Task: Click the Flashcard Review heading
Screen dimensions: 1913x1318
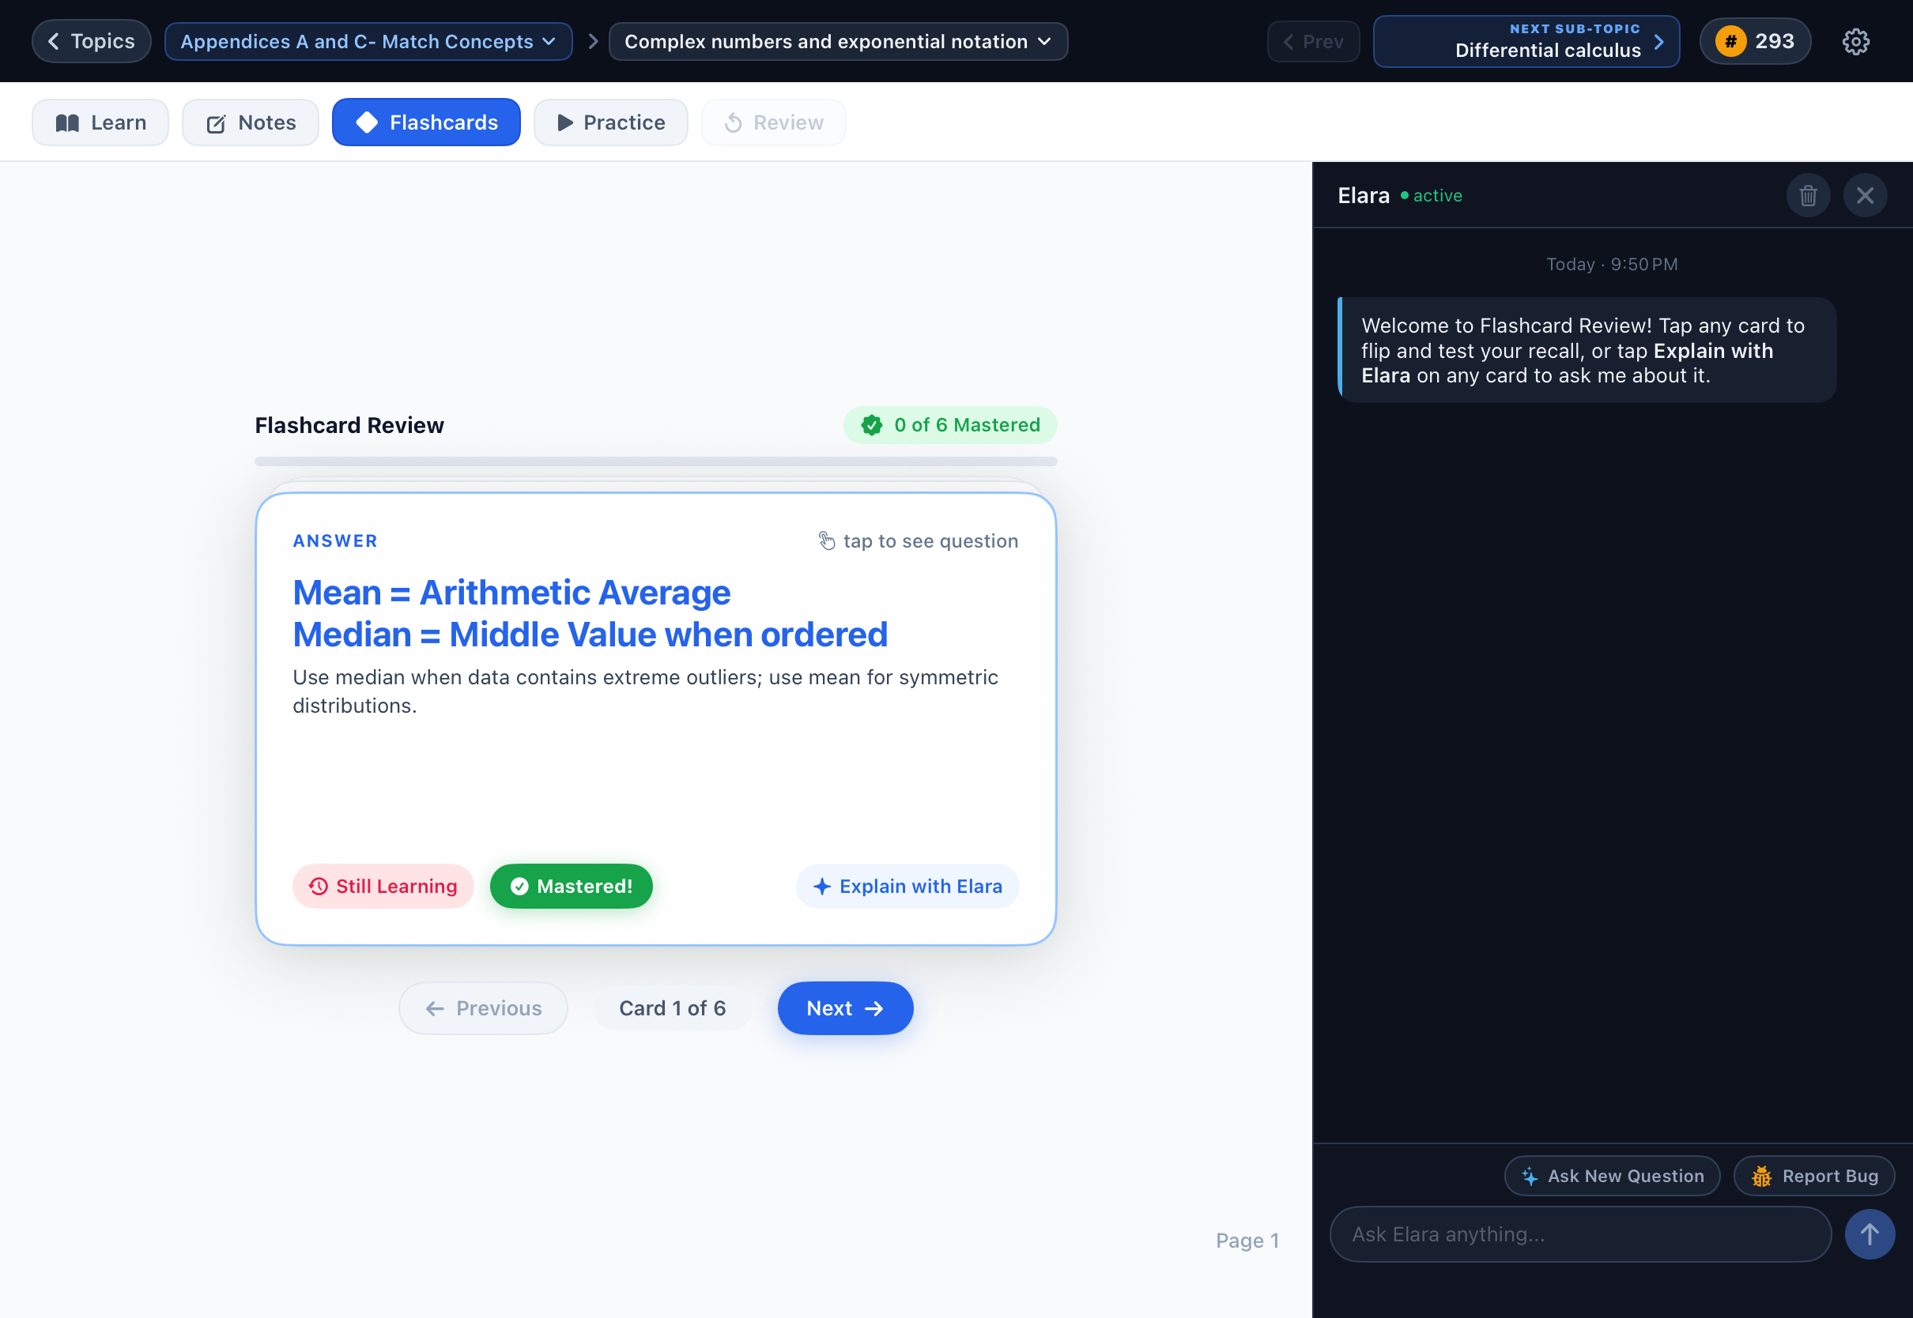Action: (x=349, y=424)
